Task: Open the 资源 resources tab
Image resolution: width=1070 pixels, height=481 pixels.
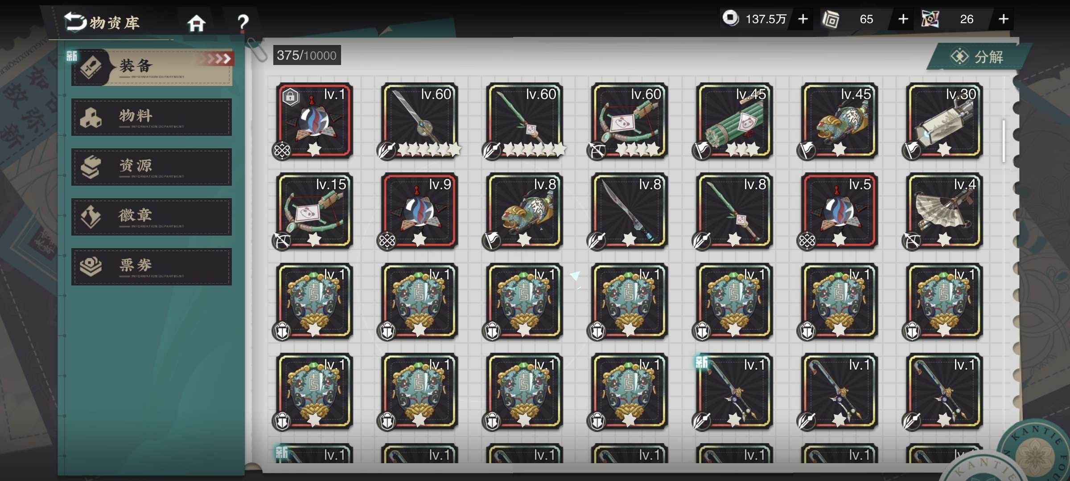Action: click(x=152, y=167)
